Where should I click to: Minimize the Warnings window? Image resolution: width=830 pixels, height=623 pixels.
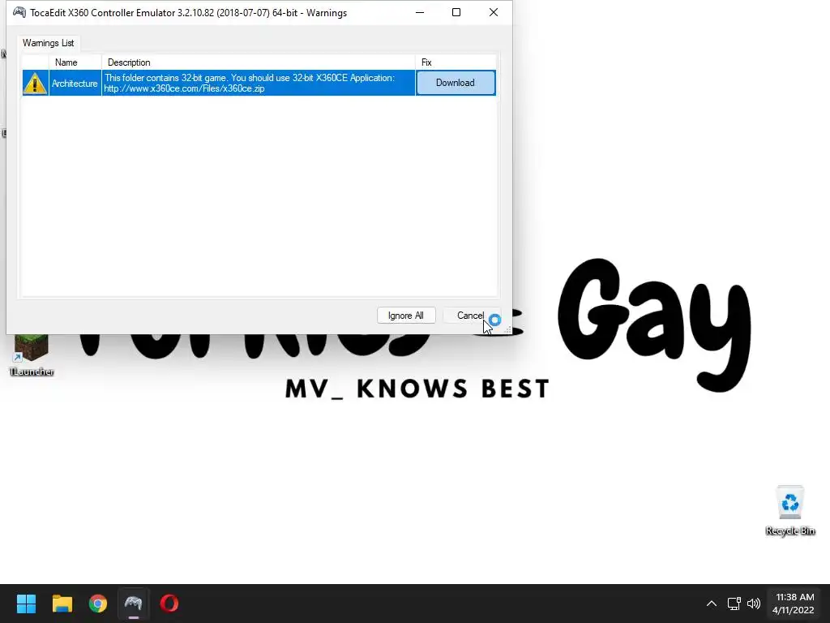pyautogui.click(x=420, y=12)
